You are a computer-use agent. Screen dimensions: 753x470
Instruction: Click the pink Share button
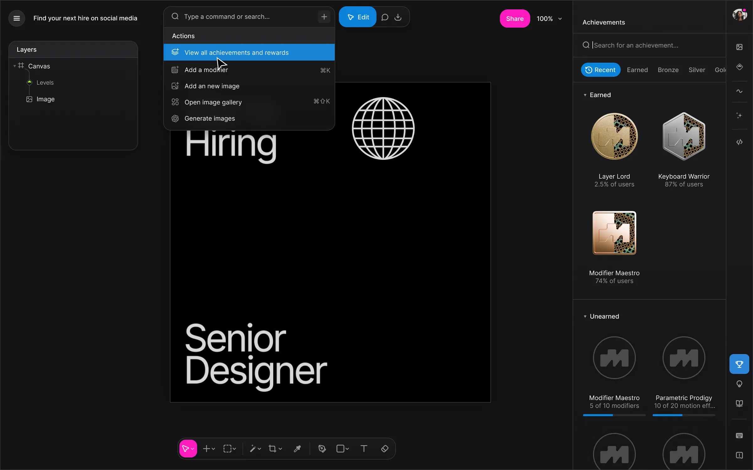515,18
